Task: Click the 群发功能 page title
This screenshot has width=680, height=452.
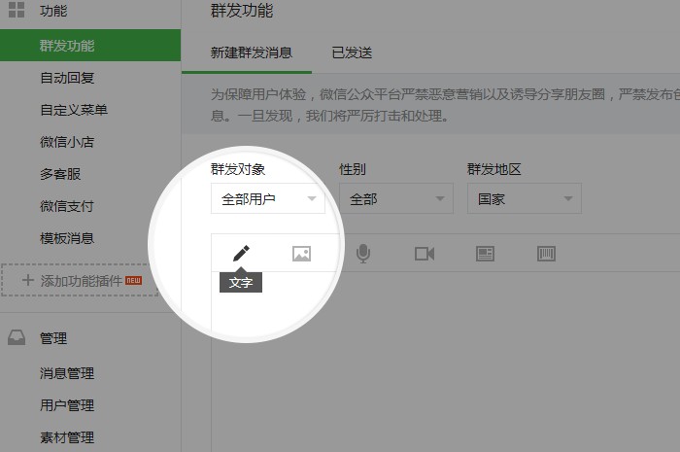Action: click(x=242, y=11)
